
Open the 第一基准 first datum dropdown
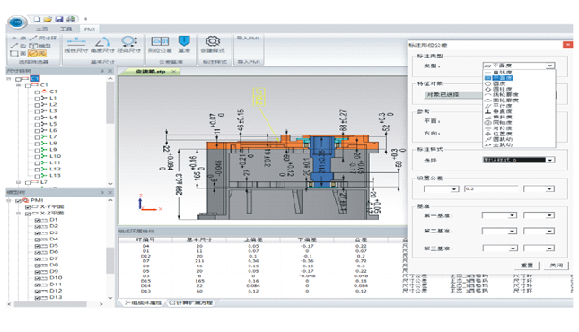(499, 215)
